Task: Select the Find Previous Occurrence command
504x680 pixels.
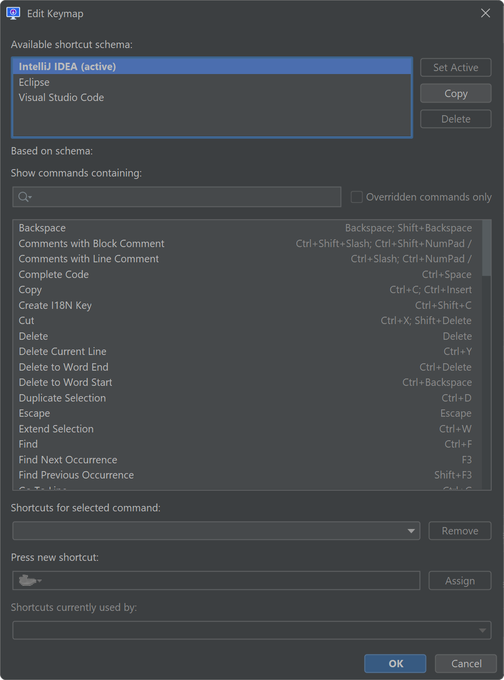Action: pyautogui.click(x=247, y=475)
